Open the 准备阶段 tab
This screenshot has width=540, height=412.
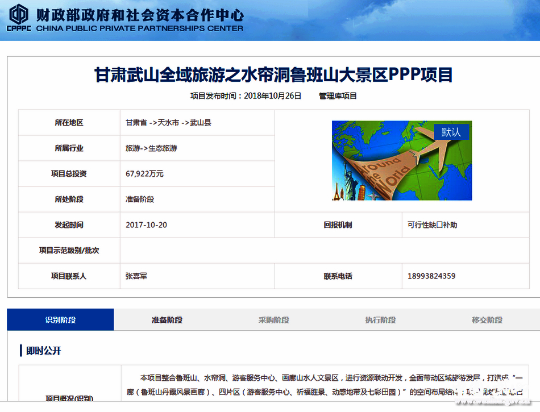167,320
